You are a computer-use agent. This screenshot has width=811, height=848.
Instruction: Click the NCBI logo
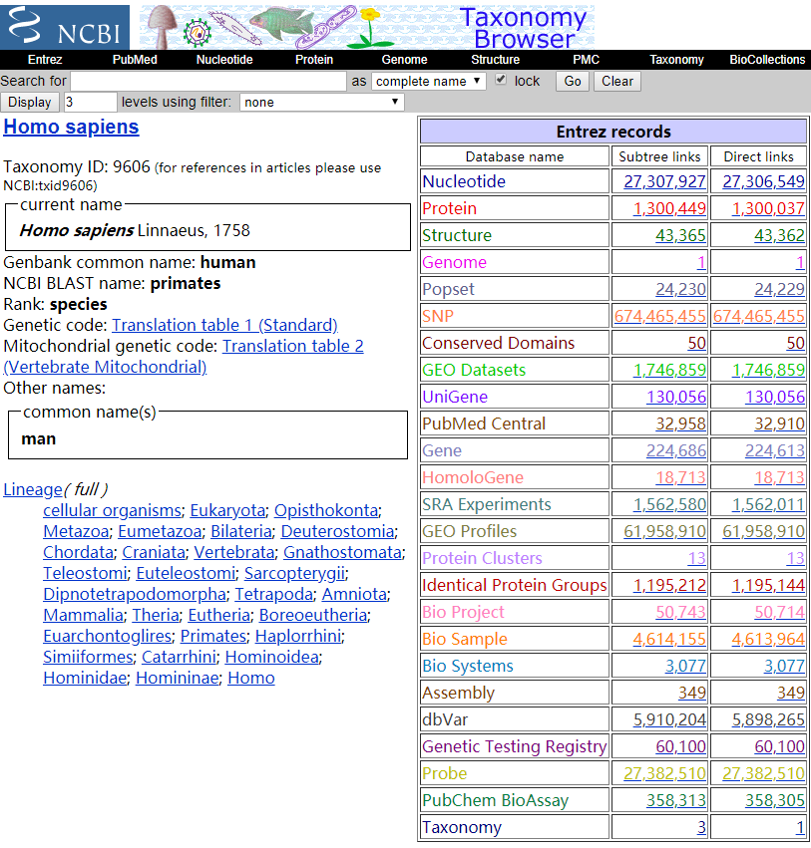click(x=63, y=27)
